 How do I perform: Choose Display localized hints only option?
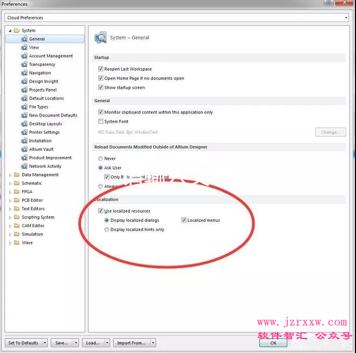106,229
